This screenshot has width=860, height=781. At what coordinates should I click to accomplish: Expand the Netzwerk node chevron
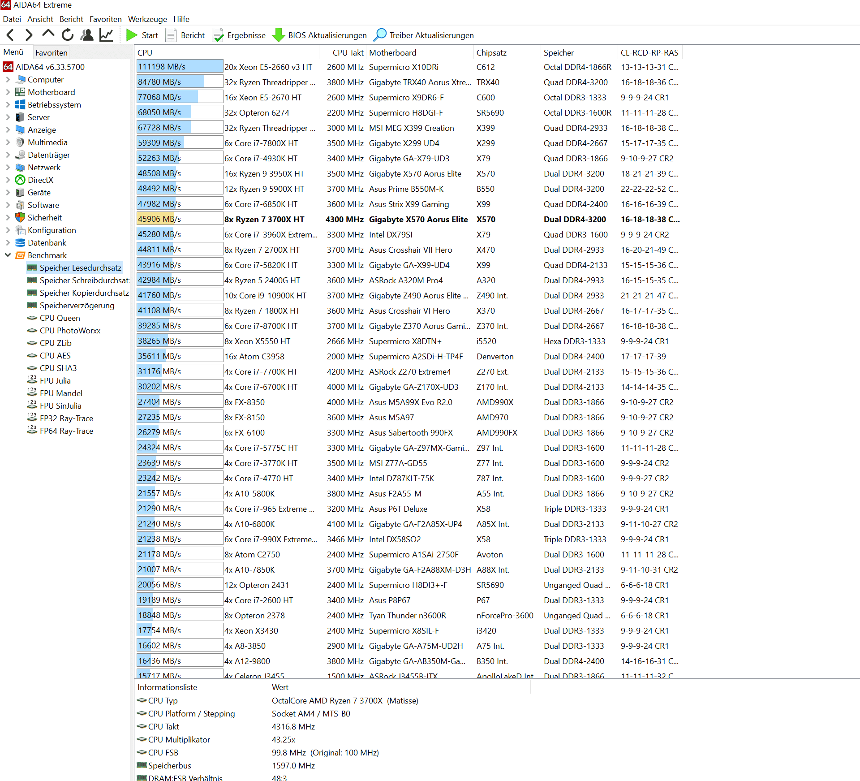[x=8, y=168]
